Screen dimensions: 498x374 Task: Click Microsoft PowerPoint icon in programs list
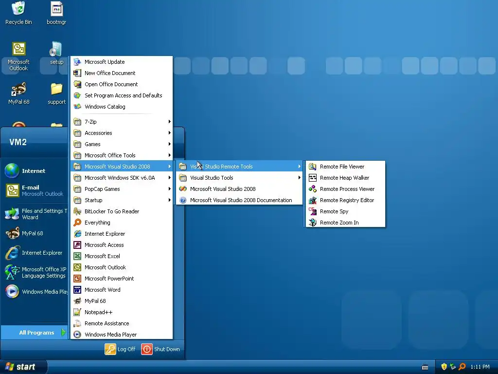pos(77,279)
